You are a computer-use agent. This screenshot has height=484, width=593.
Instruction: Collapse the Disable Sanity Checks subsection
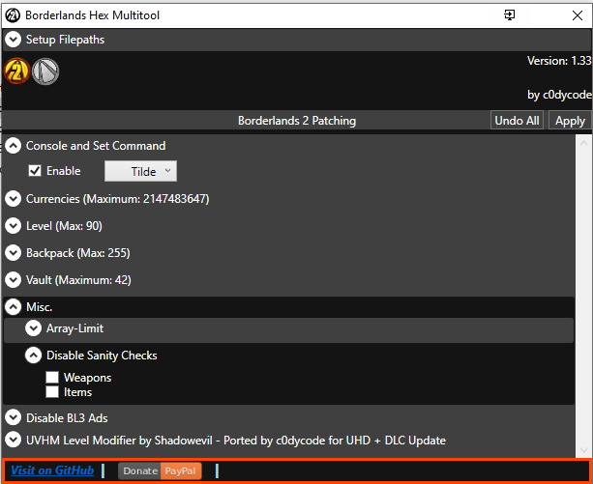(x=33, y=356)
